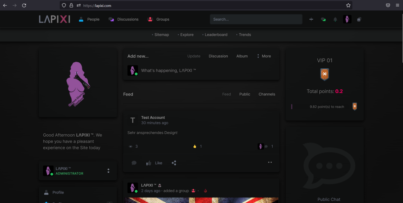
Task: Open messenger chat bubbles icon in header
Action: pyautogui.click(x=323, y=19)
